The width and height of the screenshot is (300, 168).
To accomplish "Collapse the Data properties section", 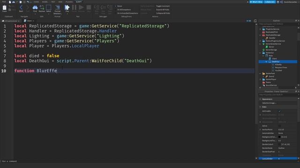I will point(260,107).
